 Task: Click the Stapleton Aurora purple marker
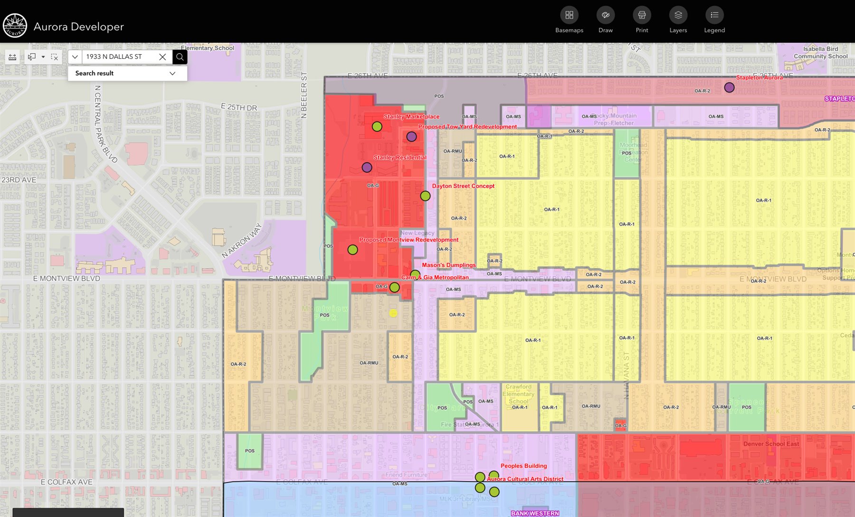click(729, 87)
